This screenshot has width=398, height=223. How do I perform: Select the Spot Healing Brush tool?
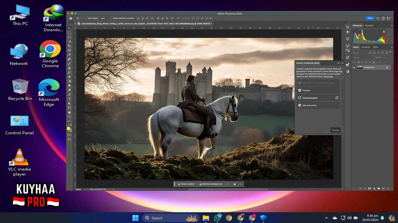click(x=69, y=59)
